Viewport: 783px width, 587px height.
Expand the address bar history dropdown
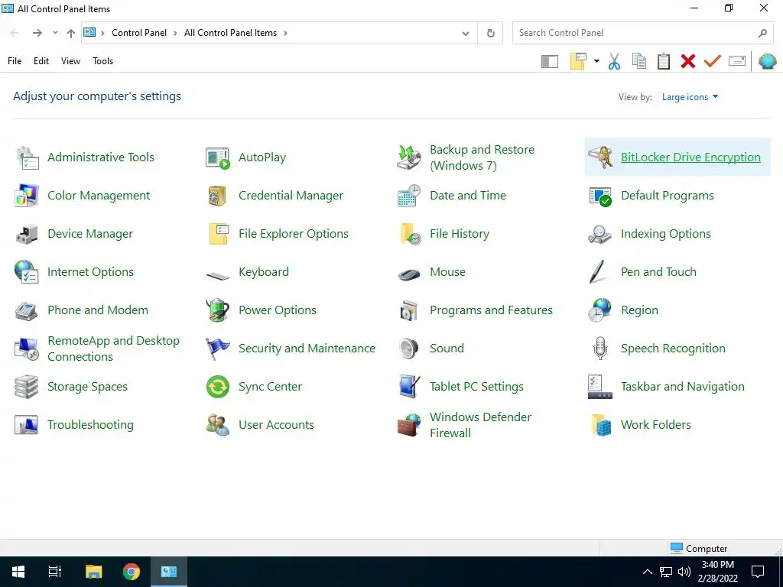466,34
